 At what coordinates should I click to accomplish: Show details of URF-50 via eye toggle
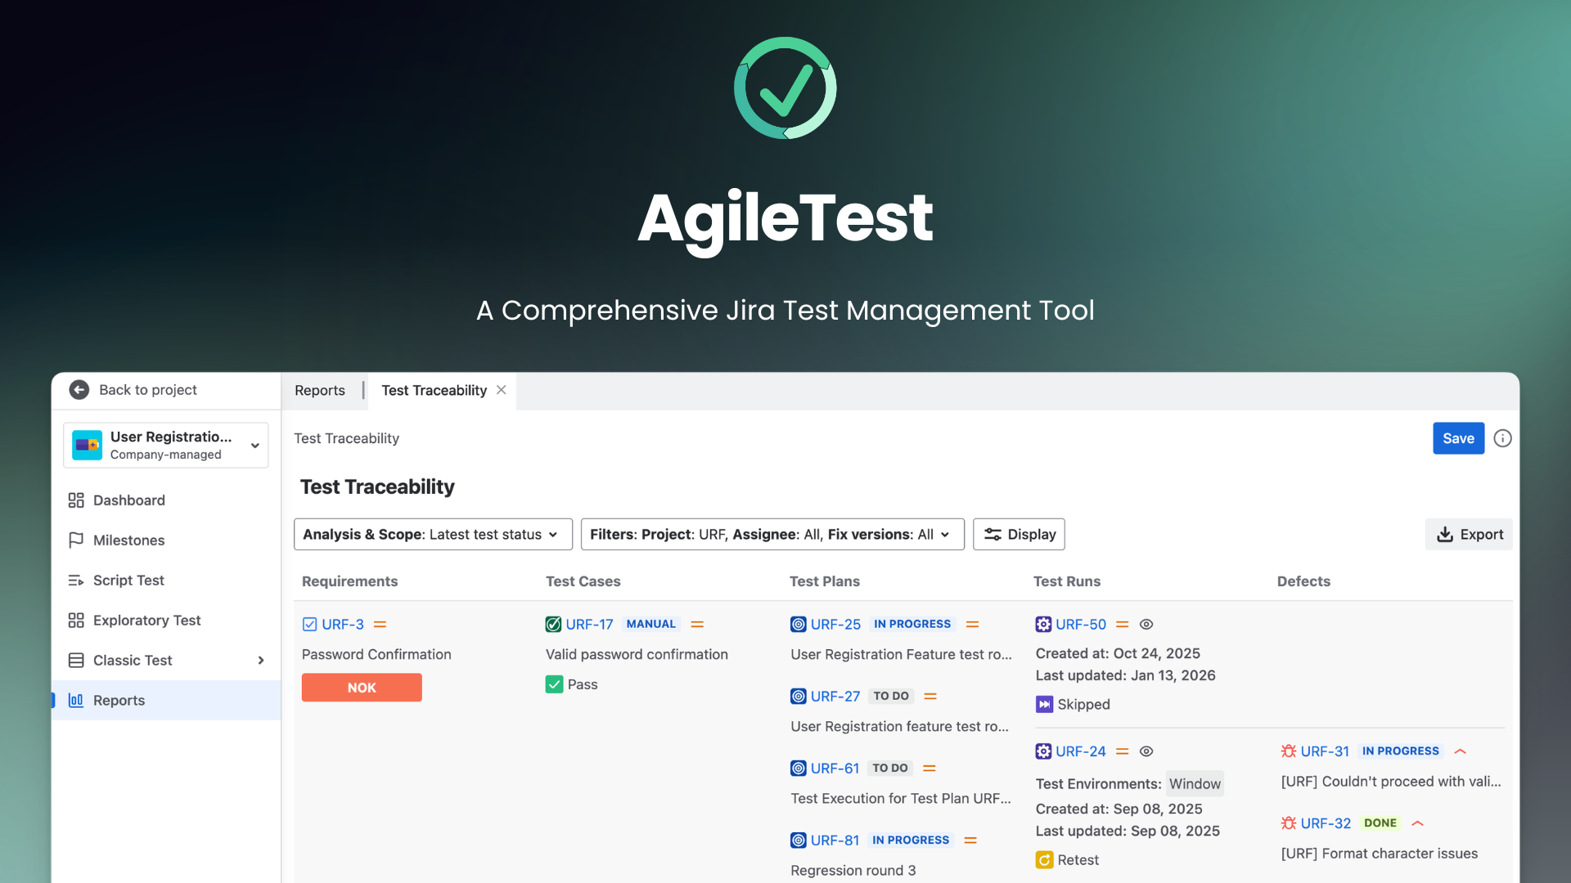click(1146, 624)
